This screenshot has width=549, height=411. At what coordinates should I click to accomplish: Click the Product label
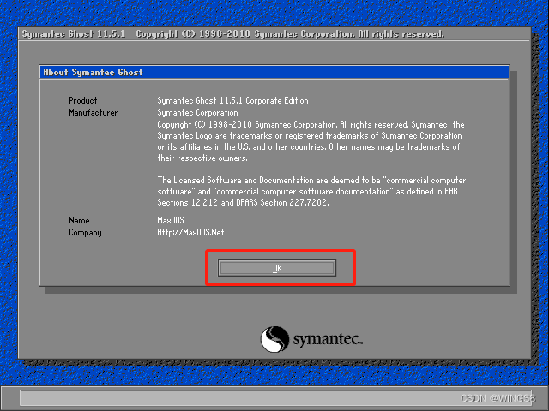(83, 101)
